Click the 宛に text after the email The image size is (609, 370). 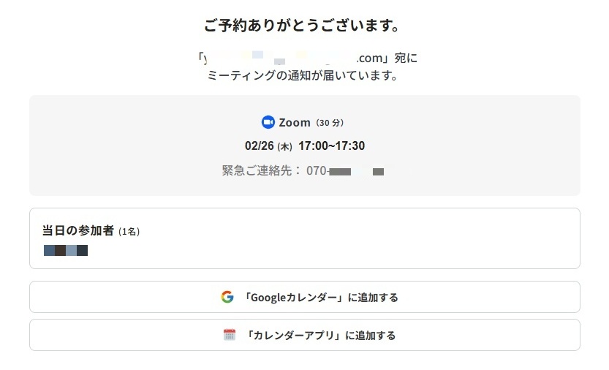pos(408,58)
